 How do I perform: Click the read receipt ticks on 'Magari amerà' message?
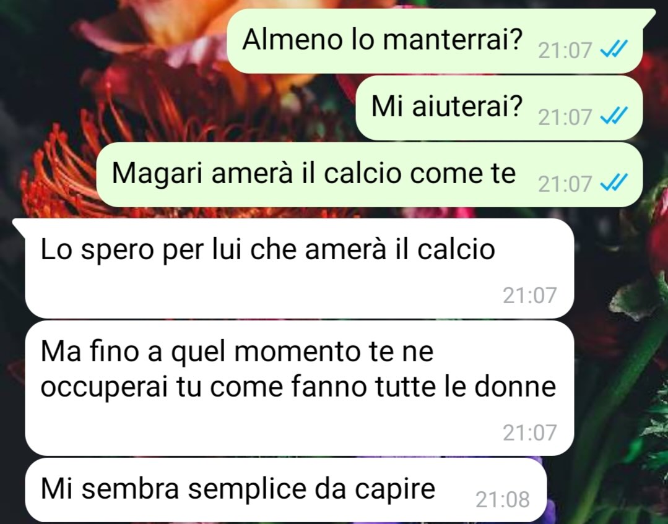(x=614, y=183)
